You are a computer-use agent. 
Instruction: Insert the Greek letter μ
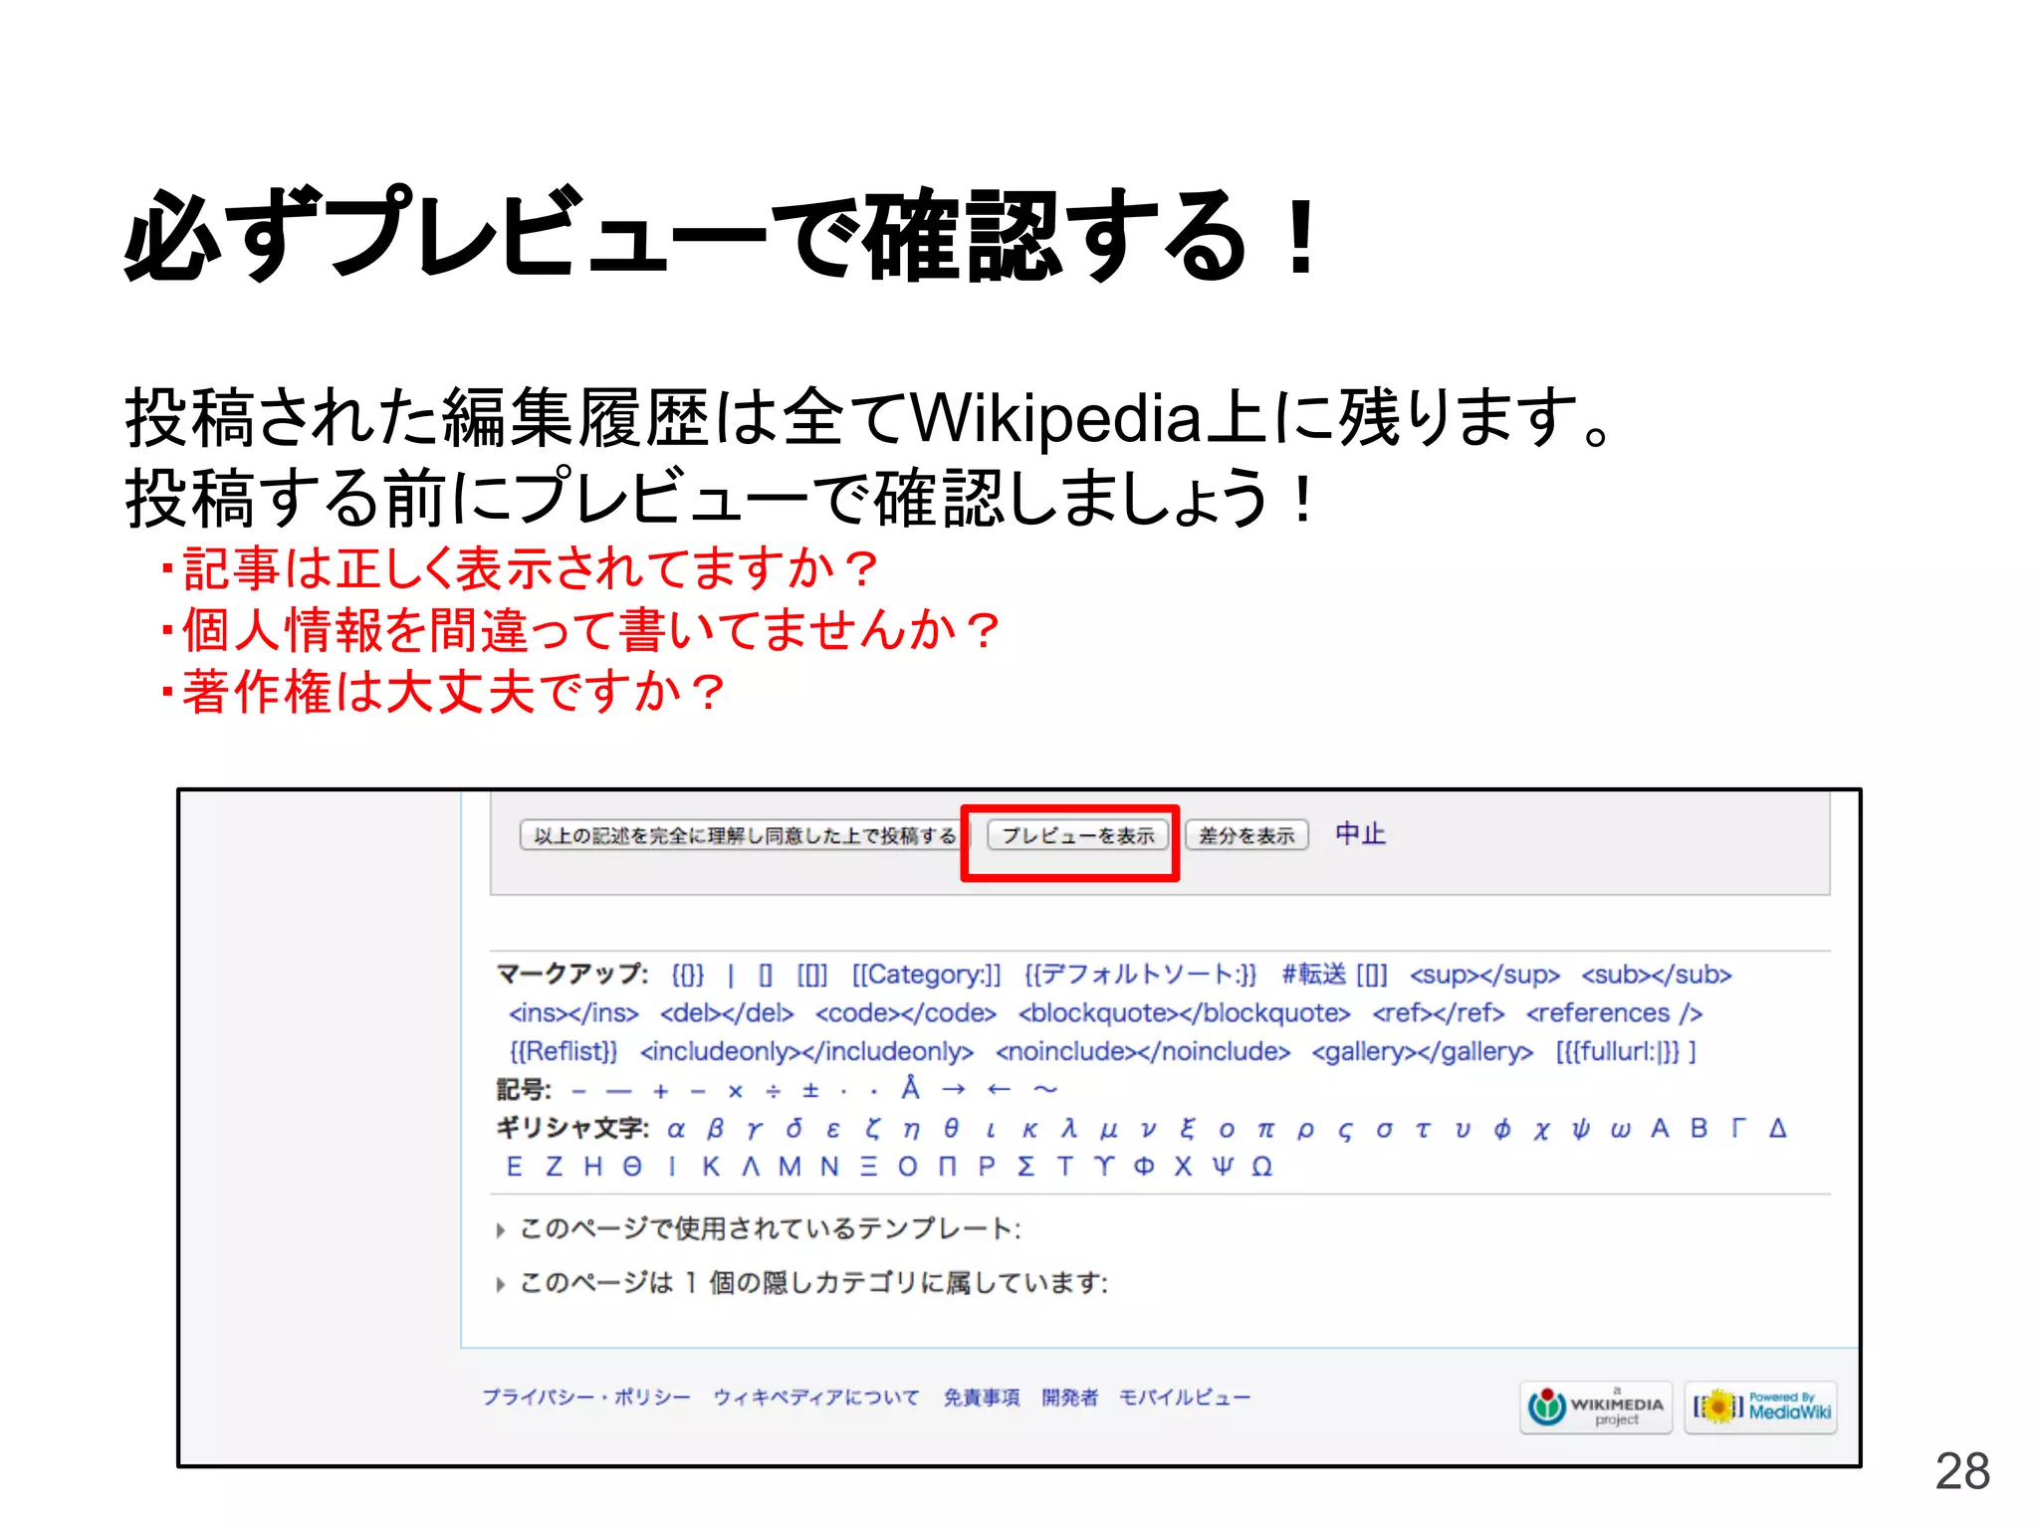tap(1108, 1131)
